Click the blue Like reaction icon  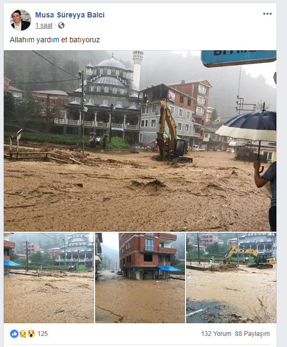tap(14, 334)
